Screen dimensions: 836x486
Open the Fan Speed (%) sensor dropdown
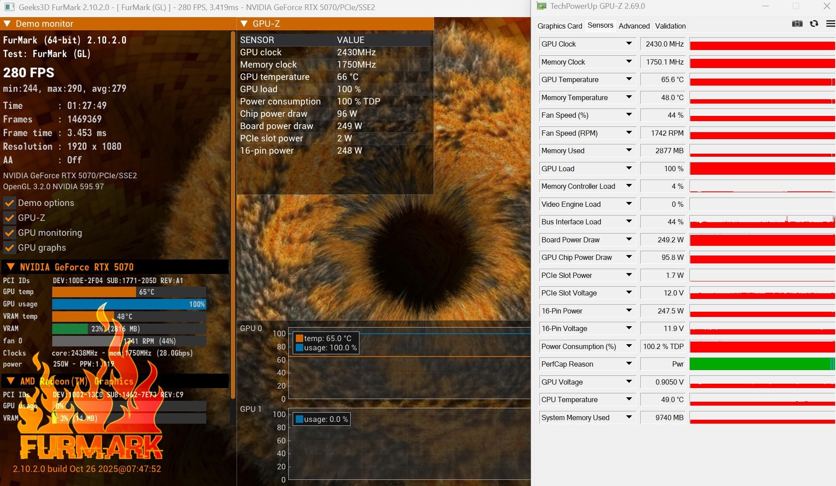pyautogui.click(x=629, y=115)
